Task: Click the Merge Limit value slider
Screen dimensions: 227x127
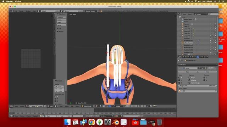Action: pos(198,86)
